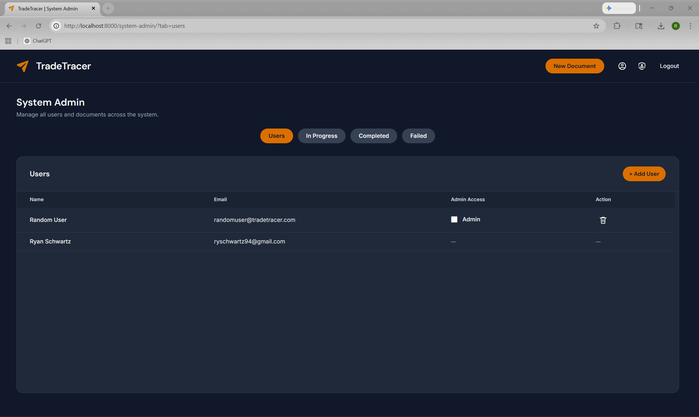Select the TradeTracer System Admin browser tab
The image size is (699, 417).
pyautogui.click(x=52, y=8)
